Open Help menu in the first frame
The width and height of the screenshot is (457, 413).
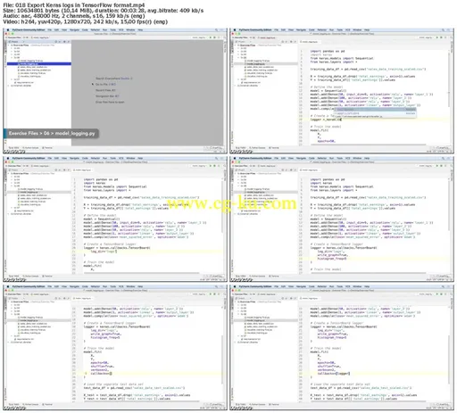(140, 30)
